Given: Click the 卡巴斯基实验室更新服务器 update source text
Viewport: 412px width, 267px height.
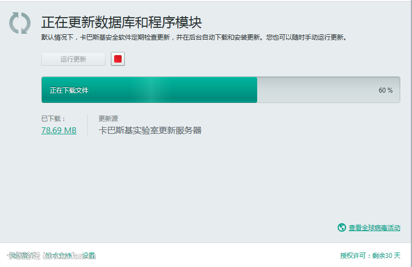Looking at the screenshot, I should click(x=150, y=130).
